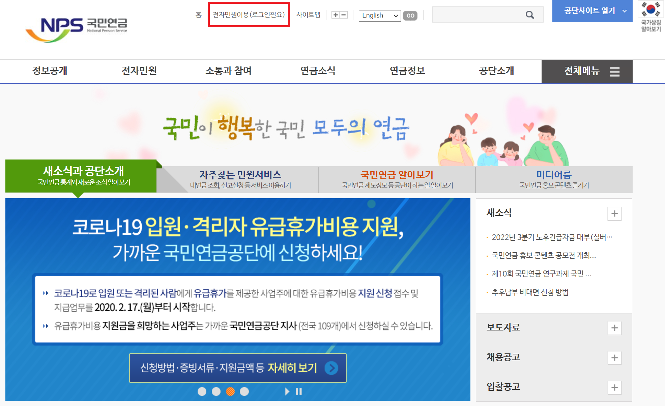Click the Korean flag 국가상징 알아보기 icon

tap(651, 17)
